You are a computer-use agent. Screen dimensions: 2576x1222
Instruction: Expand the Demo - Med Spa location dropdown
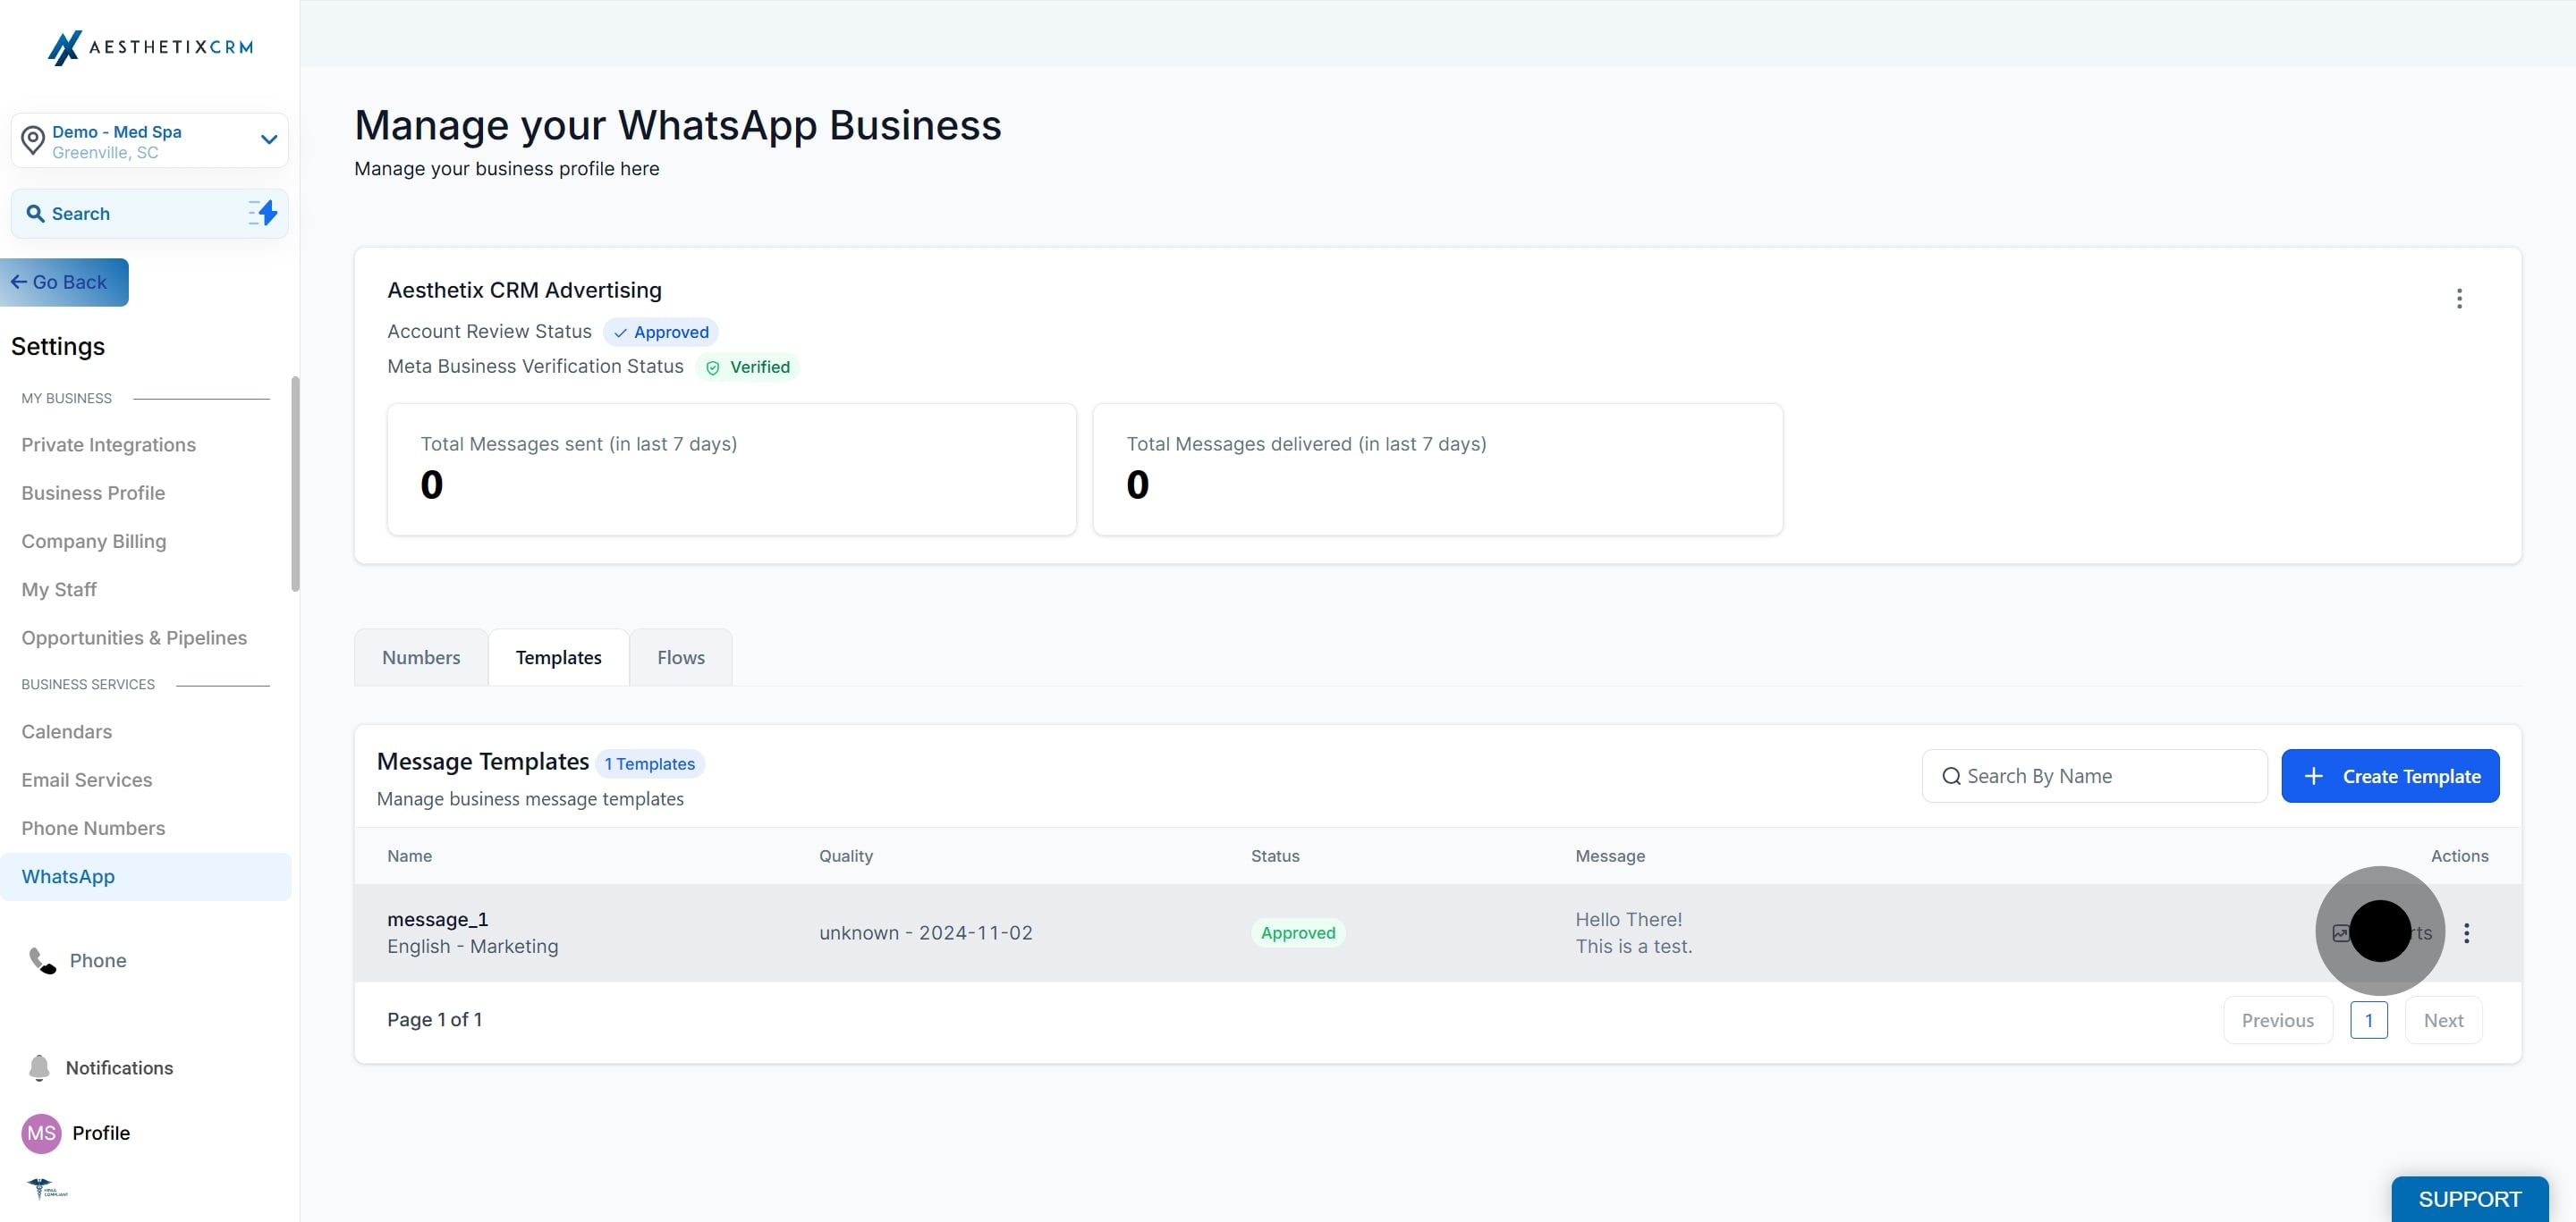(268, 139)
